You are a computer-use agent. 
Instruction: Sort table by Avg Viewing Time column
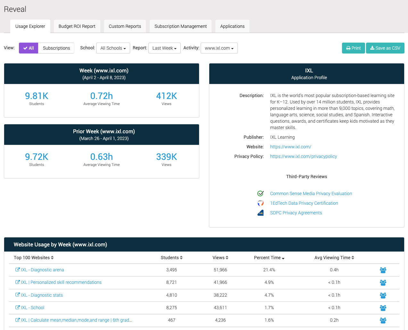[334, 258]
